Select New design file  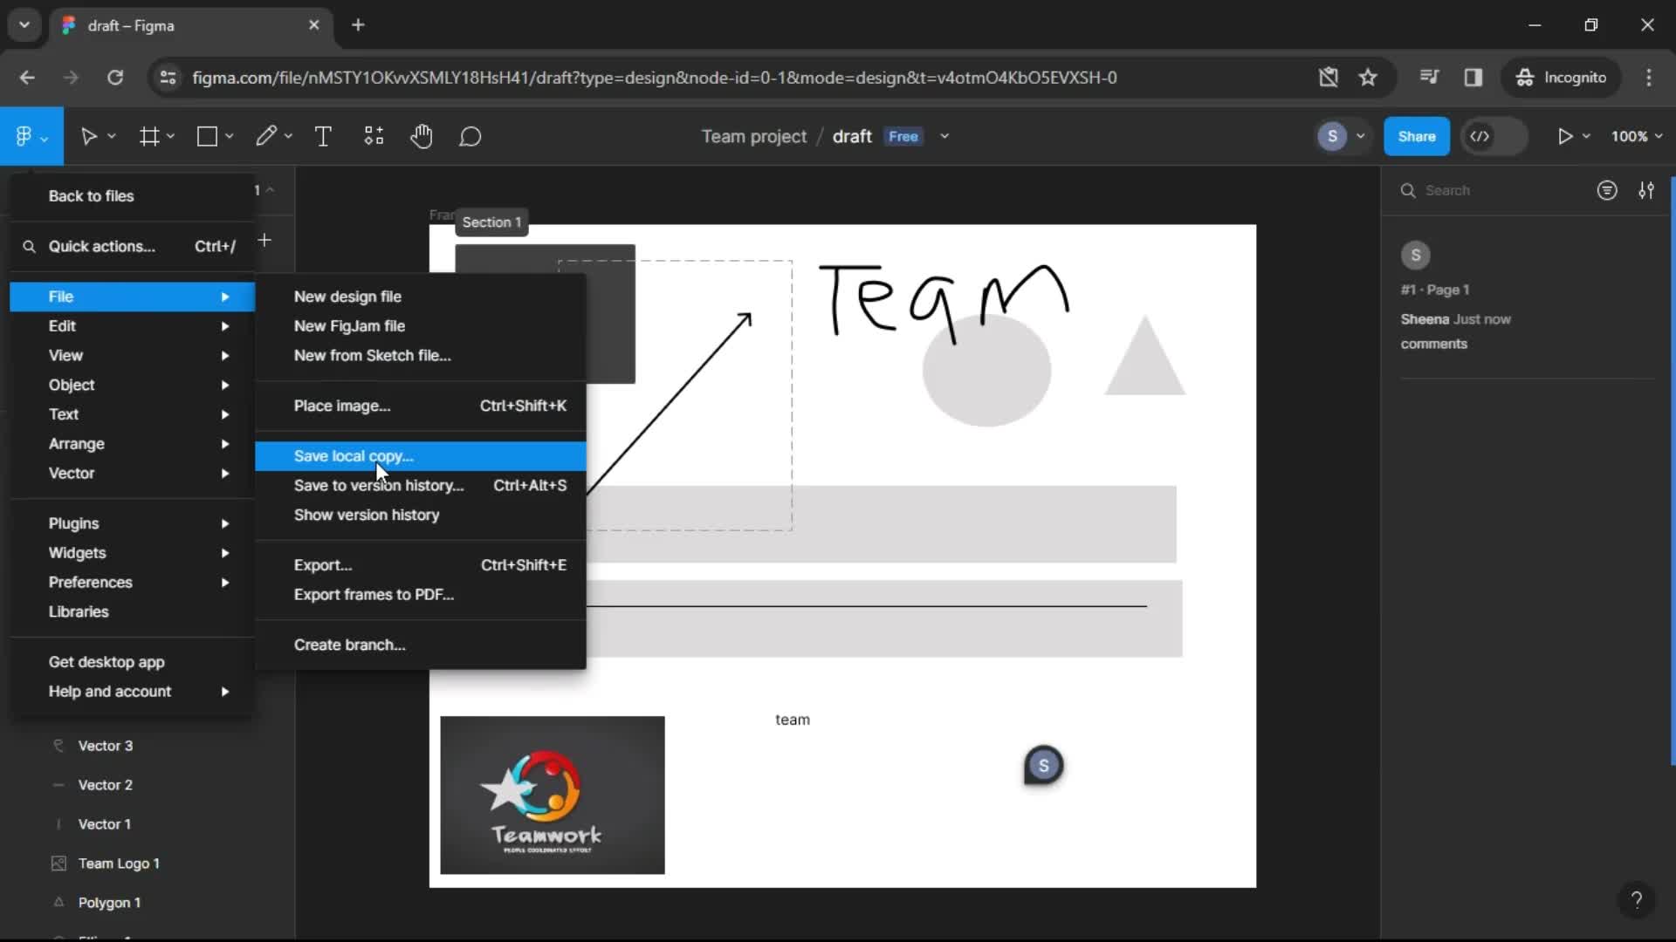pyautogui.click(x=420, y=297)
